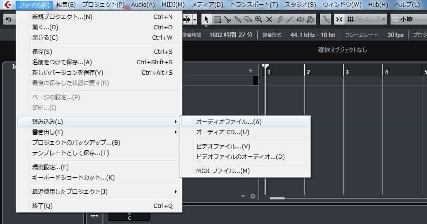The width and height of the screenshot is (427, 224).
Task: Open 環境設定...(F) preferences
Action: click(x=99, y=167)
